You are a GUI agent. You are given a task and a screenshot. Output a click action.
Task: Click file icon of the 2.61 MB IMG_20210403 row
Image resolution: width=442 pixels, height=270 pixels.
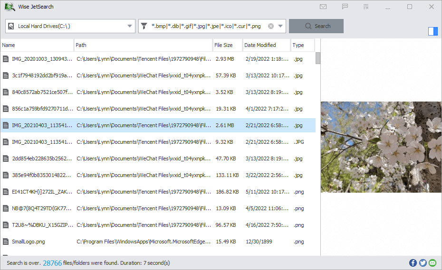(6, 125)
